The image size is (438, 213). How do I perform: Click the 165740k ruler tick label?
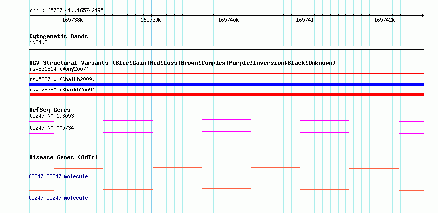(x=228, y=20)
